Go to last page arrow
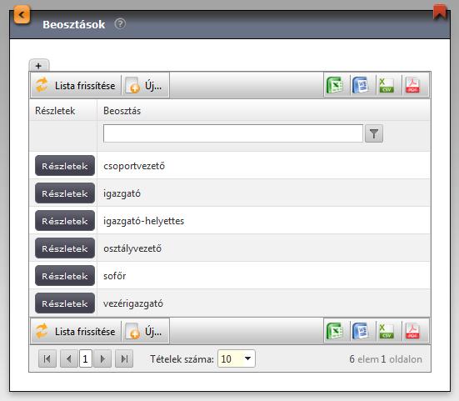 click(x=124, y=358)
